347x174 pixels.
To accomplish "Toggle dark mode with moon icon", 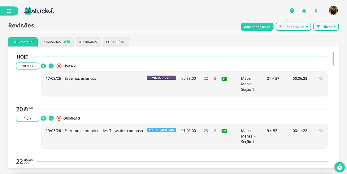I will click(x=317, y=11).
